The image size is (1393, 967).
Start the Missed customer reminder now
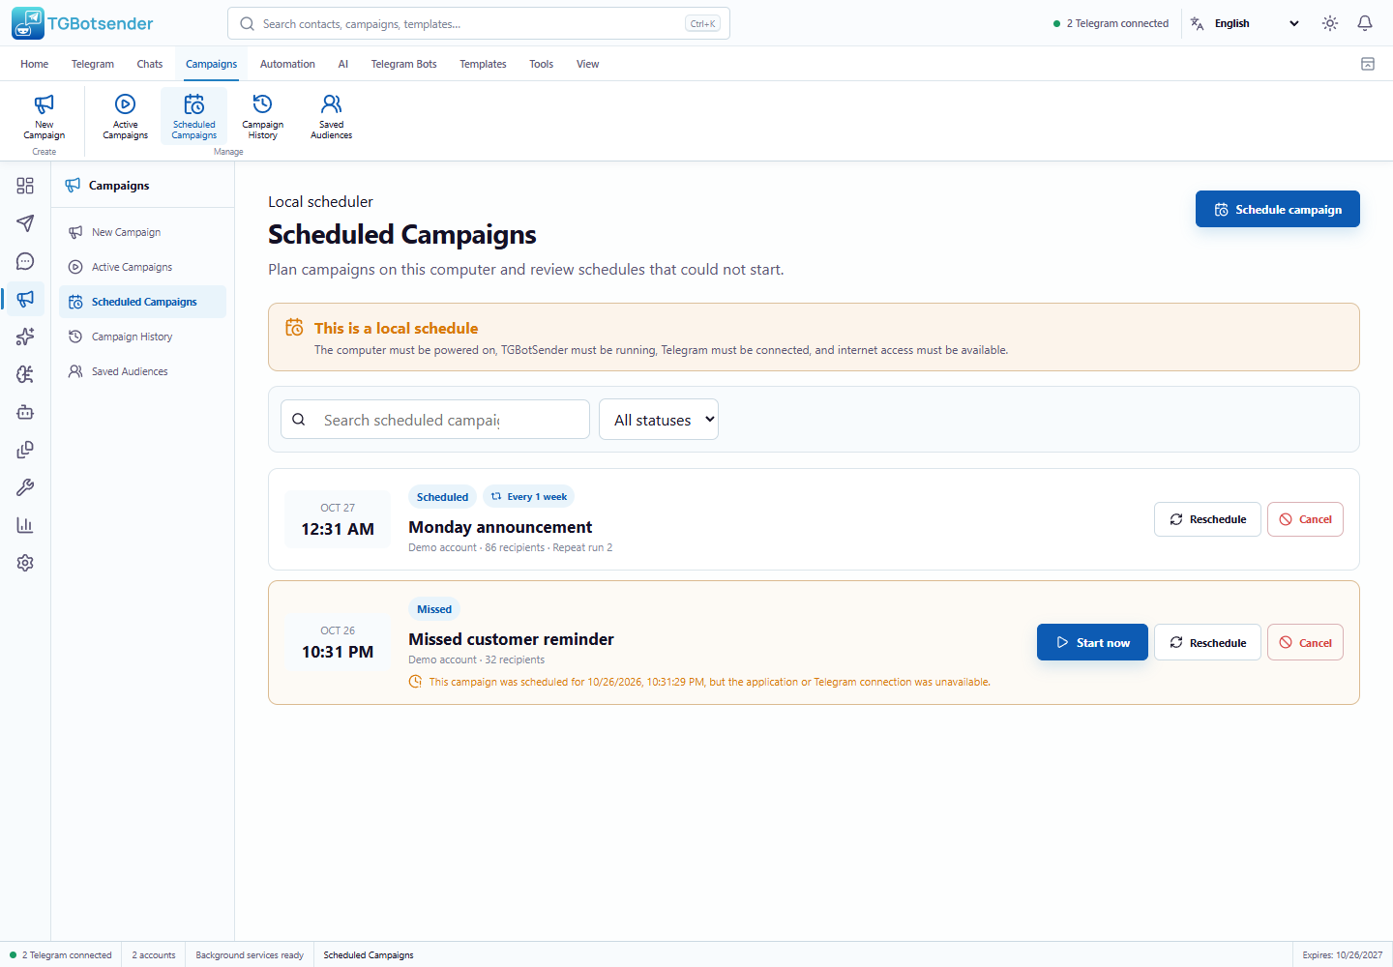[x=1092, y=642]
